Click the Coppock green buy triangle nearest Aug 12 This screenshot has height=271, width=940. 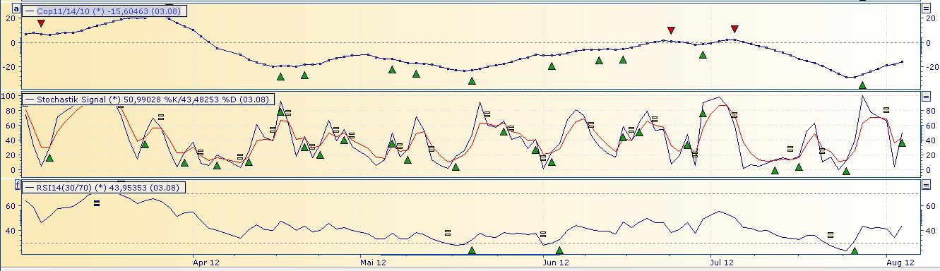862,85
